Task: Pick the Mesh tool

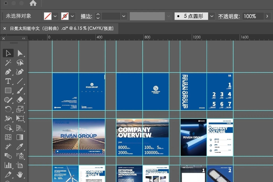Action: pos(8,137)
